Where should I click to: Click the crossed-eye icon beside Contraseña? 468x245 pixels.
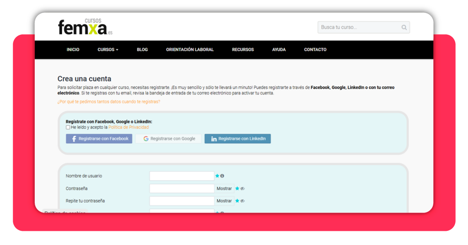[x=242, y=189]
